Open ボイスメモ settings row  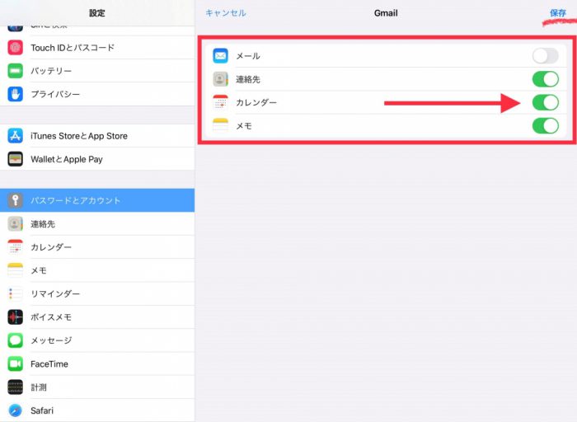click(97, 317)
